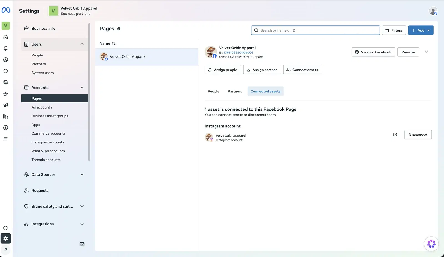Expand the Data Sources section
444x257 pixels.
point(82,175)
